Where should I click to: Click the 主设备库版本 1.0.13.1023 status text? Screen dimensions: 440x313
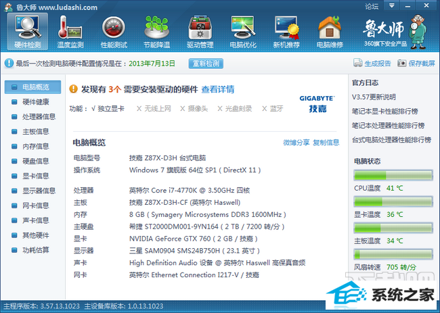click(124, 306)
